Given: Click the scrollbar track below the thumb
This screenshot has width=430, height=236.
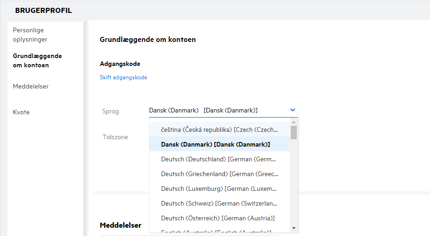Looking at the screenshot, I should point(294,184).
